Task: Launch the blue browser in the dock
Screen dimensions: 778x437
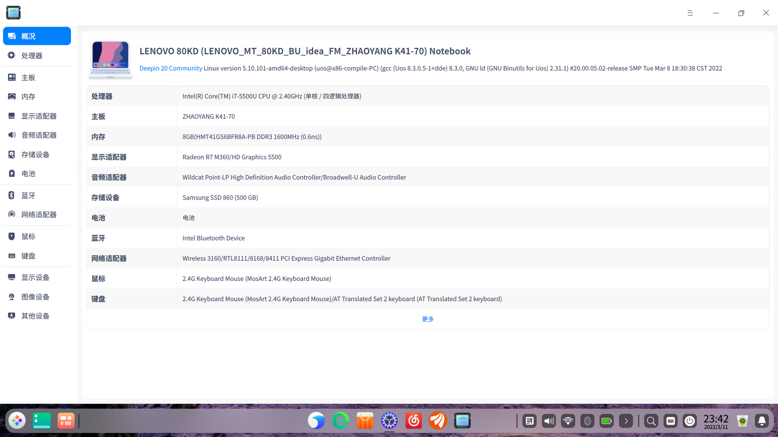Action: tap(316, 421)
